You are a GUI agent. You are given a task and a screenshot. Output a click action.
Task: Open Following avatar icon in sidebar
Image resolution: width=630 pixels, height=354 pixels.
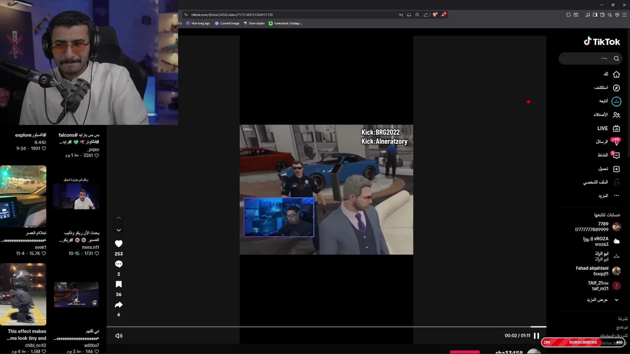click(x=616, y=101)
